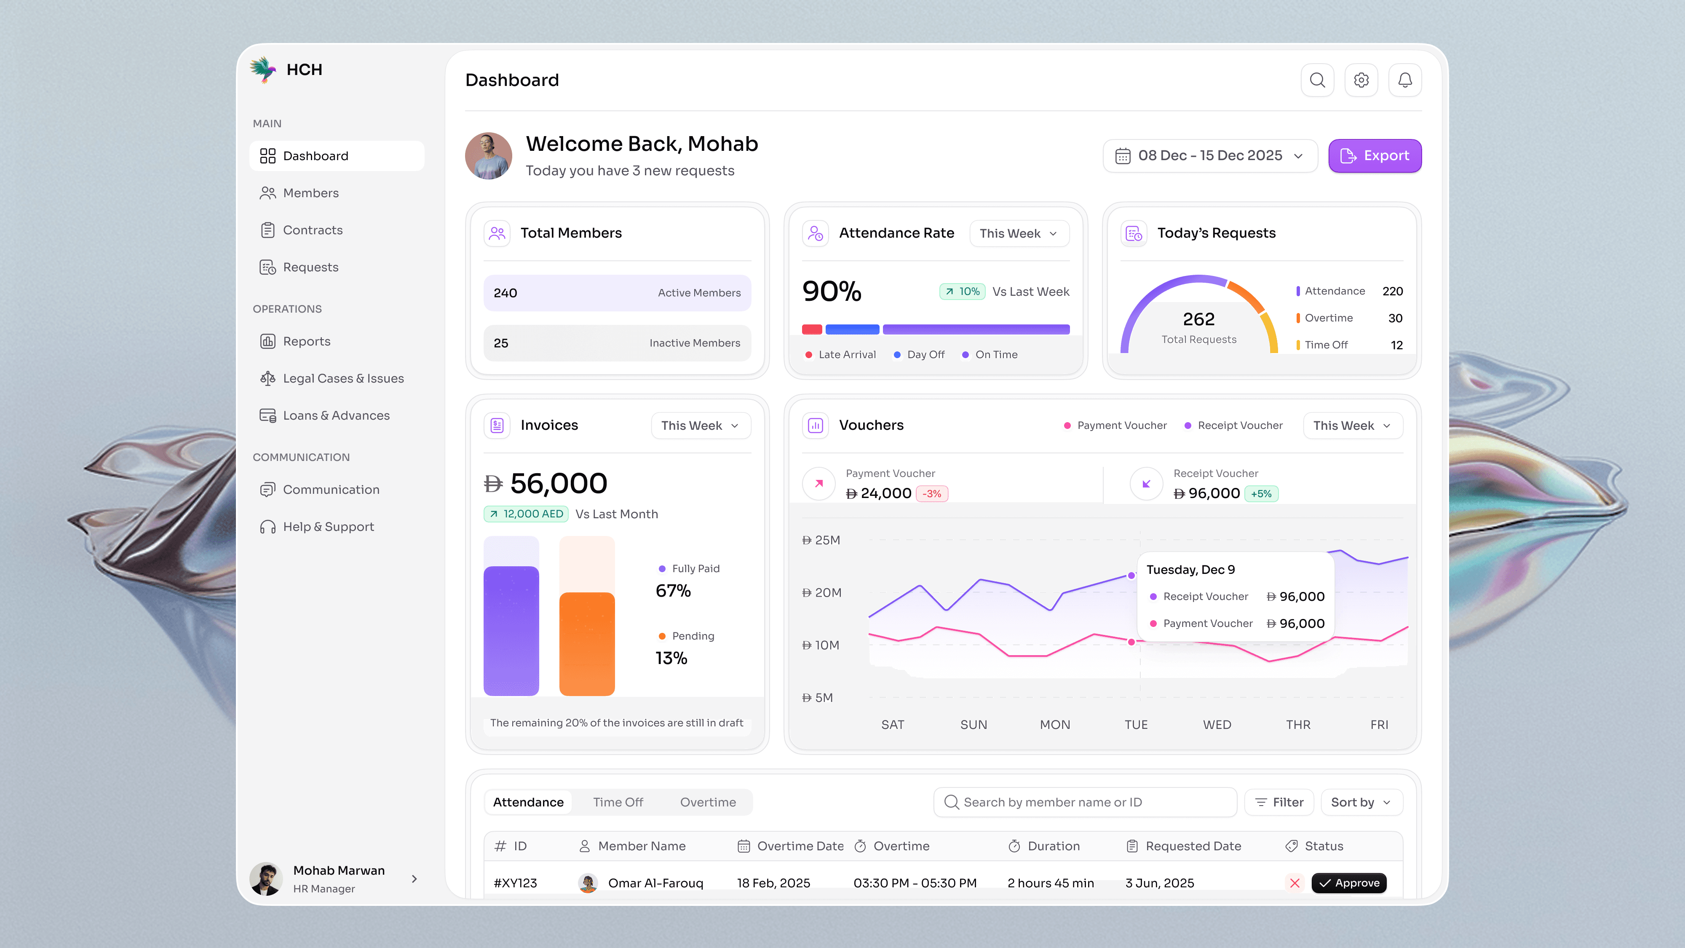Click the Duration column stopwatch icon

1014,846
